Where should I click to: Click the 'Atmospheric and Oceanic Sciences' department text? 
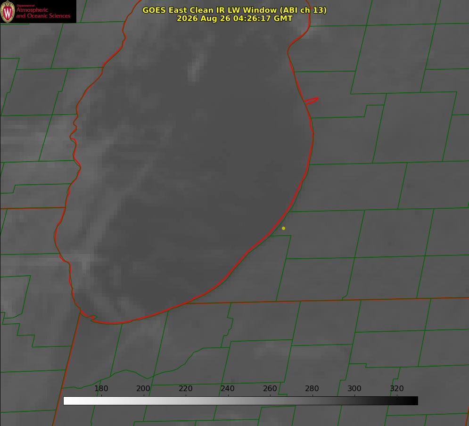point(43,13)
